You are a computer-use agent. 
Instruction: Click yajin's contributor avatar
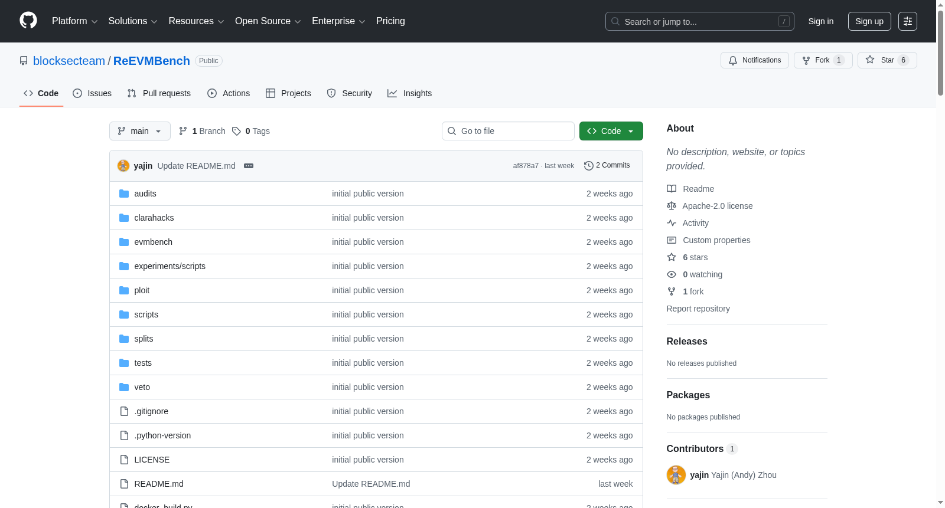coord(676,475)
